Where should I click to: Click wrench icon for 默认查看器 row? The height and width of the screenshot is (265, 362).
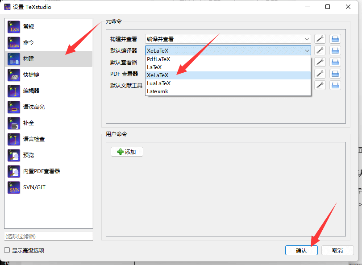click(x=320, y=62)
